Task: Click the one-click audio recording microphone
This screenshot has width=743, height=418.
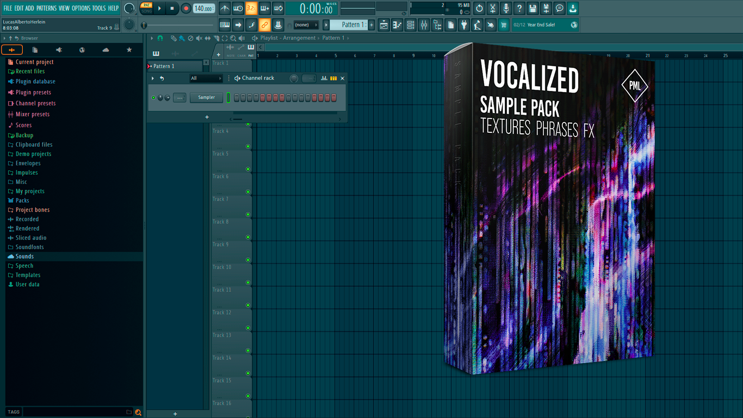Action: click(506, 8)
